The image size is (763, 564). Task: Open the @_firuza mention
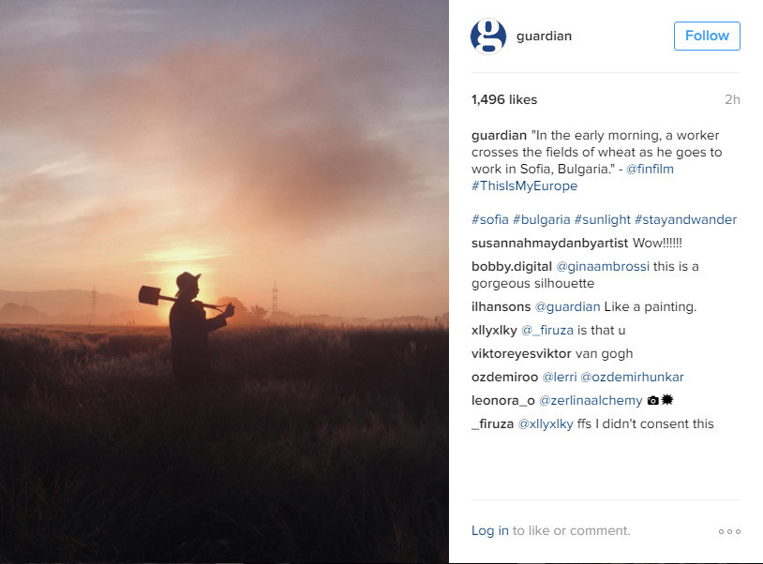[x=547, y=330]
